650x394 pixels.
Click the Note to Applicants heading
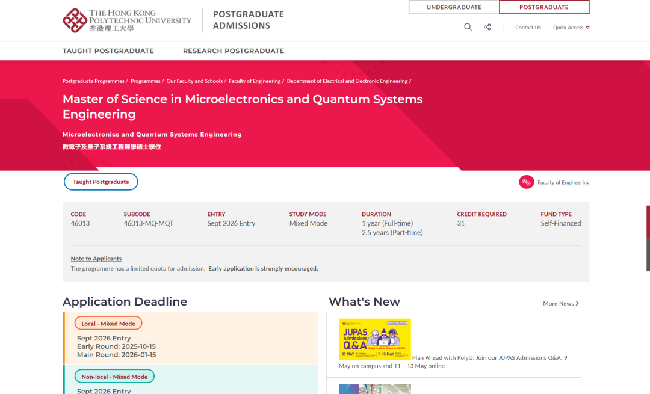(96, 259)
